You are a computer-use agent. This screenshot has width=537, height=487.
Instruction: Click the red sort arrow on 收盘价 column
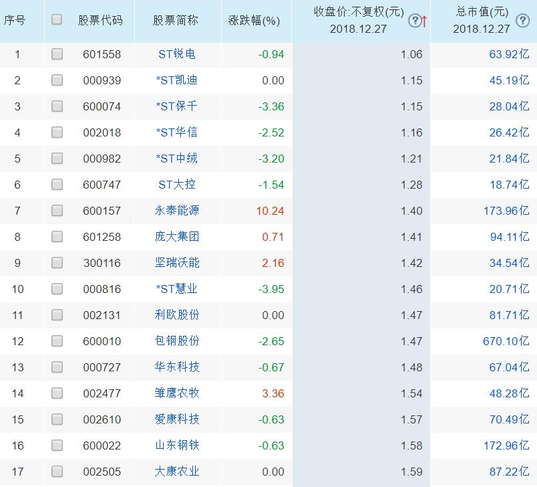[x=424, y=21]
